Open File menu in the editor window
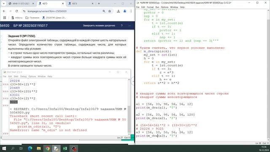The image size is (270, 152). (x=138, y=7)
